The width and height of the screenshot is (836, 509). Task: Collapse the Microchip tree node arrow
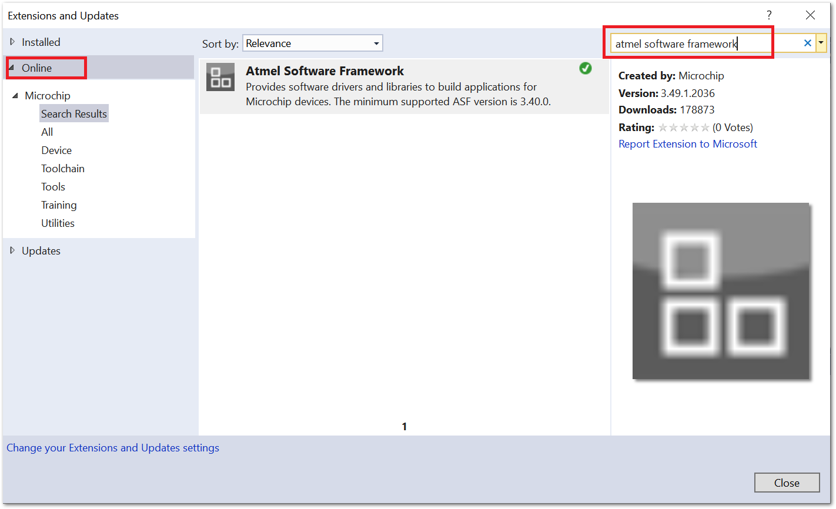[15, 95]
